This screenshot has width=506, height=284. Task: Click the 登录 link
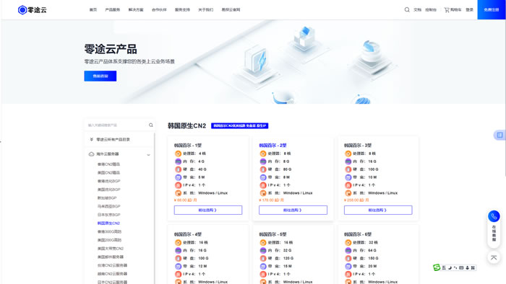pos(470,10)
